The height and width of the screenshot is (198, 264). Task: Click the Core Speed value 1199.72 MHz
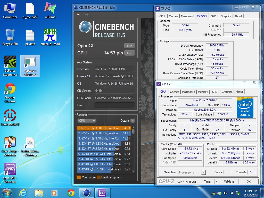click(190, 149)
